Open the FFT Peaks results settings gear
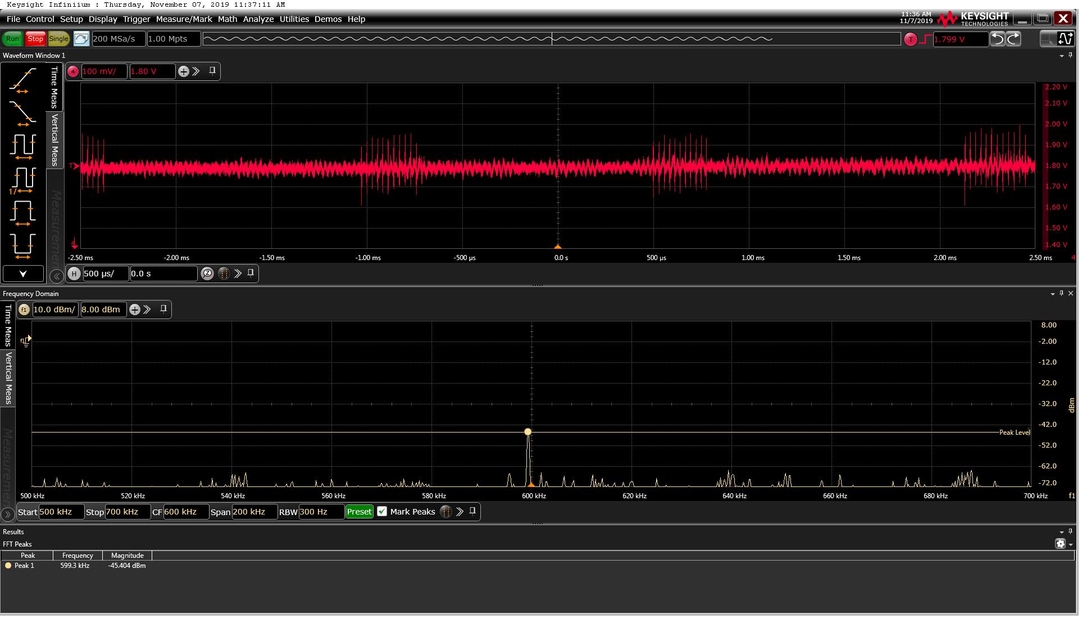The height and width of the screenshot is (619, 1082). [x=1060, y=544]
